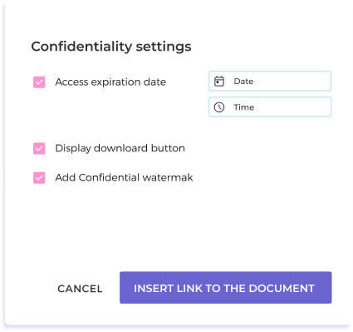Click the "Time" placeholder text

click(244, 107)
